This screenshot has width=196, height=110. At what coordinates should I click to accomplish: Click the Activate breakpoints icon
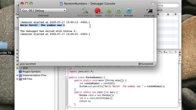pos(129,11)
